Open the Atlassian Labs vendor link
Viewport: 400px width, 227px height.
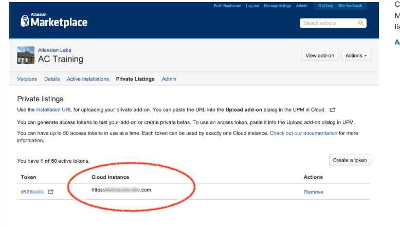[54, 50]
